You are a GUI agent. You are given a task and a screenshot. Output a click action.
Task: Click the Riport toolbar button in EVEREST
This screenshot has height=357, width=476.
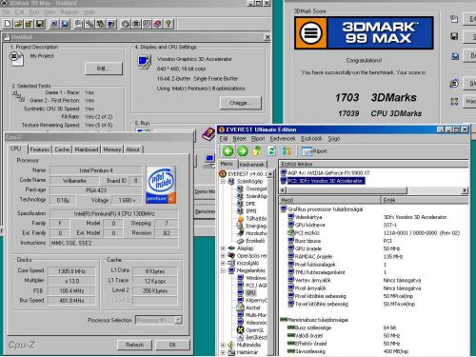click(314, 151)
